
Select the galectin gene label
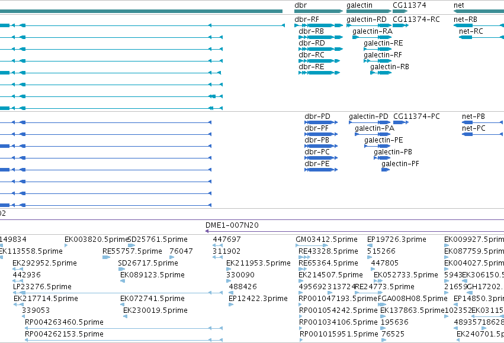coord(359,5)
